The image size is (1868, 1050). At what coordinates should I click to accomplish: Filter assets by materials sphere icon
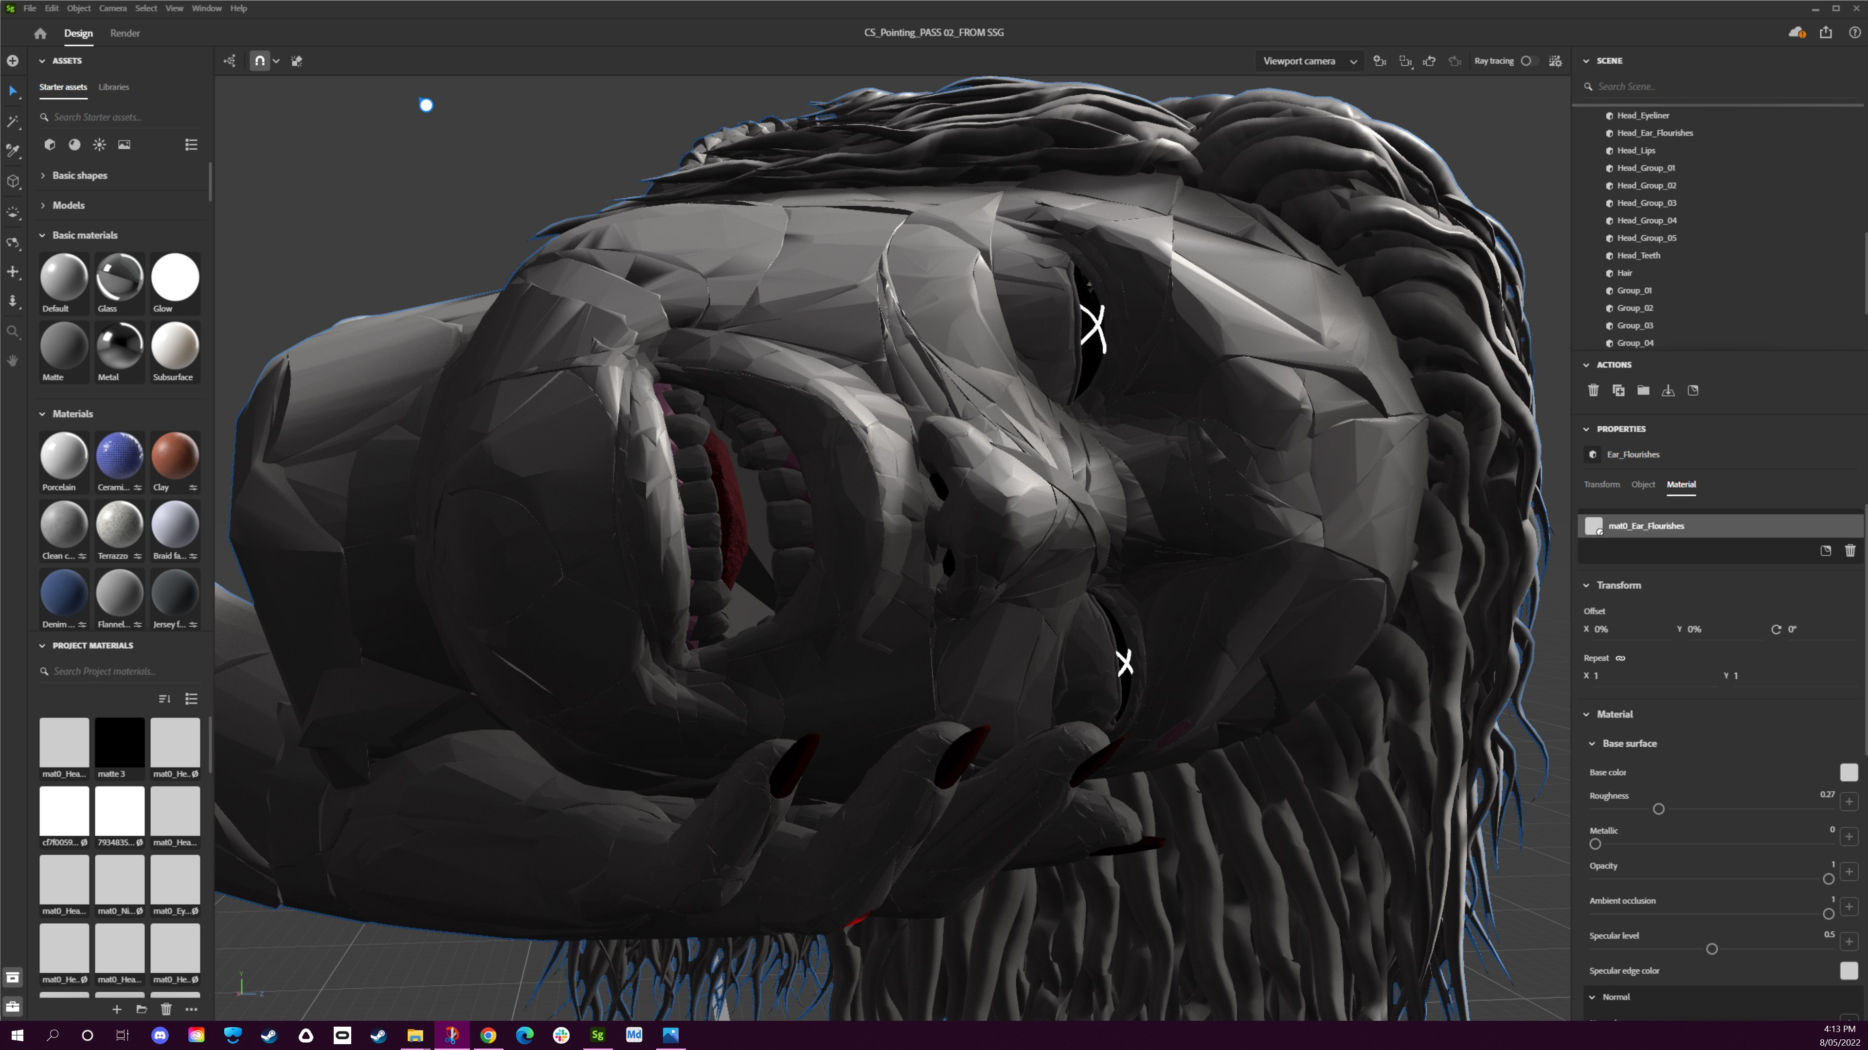(x=74, y=144)
